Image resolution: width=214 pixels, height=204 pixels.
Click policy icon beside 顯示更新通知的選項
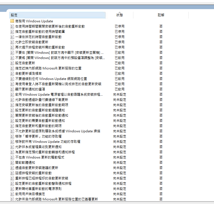tap(12, 89)
